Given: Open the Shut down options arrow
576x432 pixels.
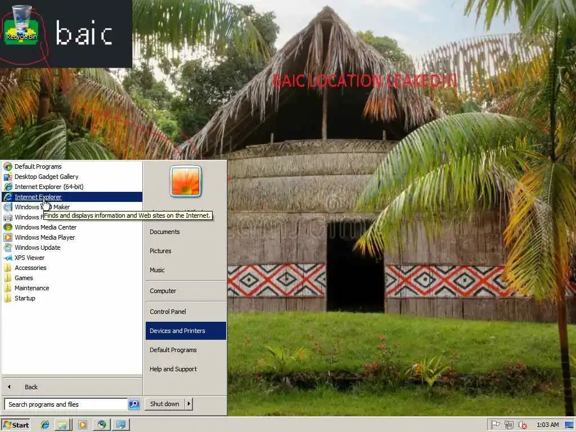Looking at the screenshot, I should 188,404.
